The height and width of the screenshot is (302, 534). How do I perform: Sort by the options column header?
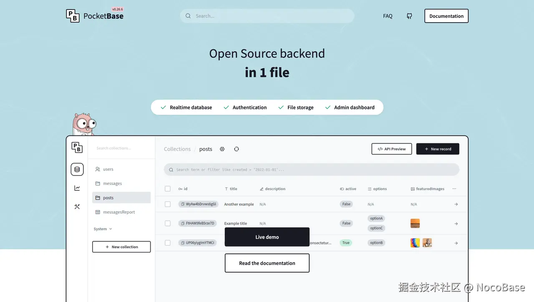point(377,189)
